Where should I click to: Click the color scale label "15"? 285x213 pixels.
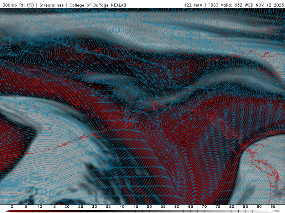click(x=53, y=207)
